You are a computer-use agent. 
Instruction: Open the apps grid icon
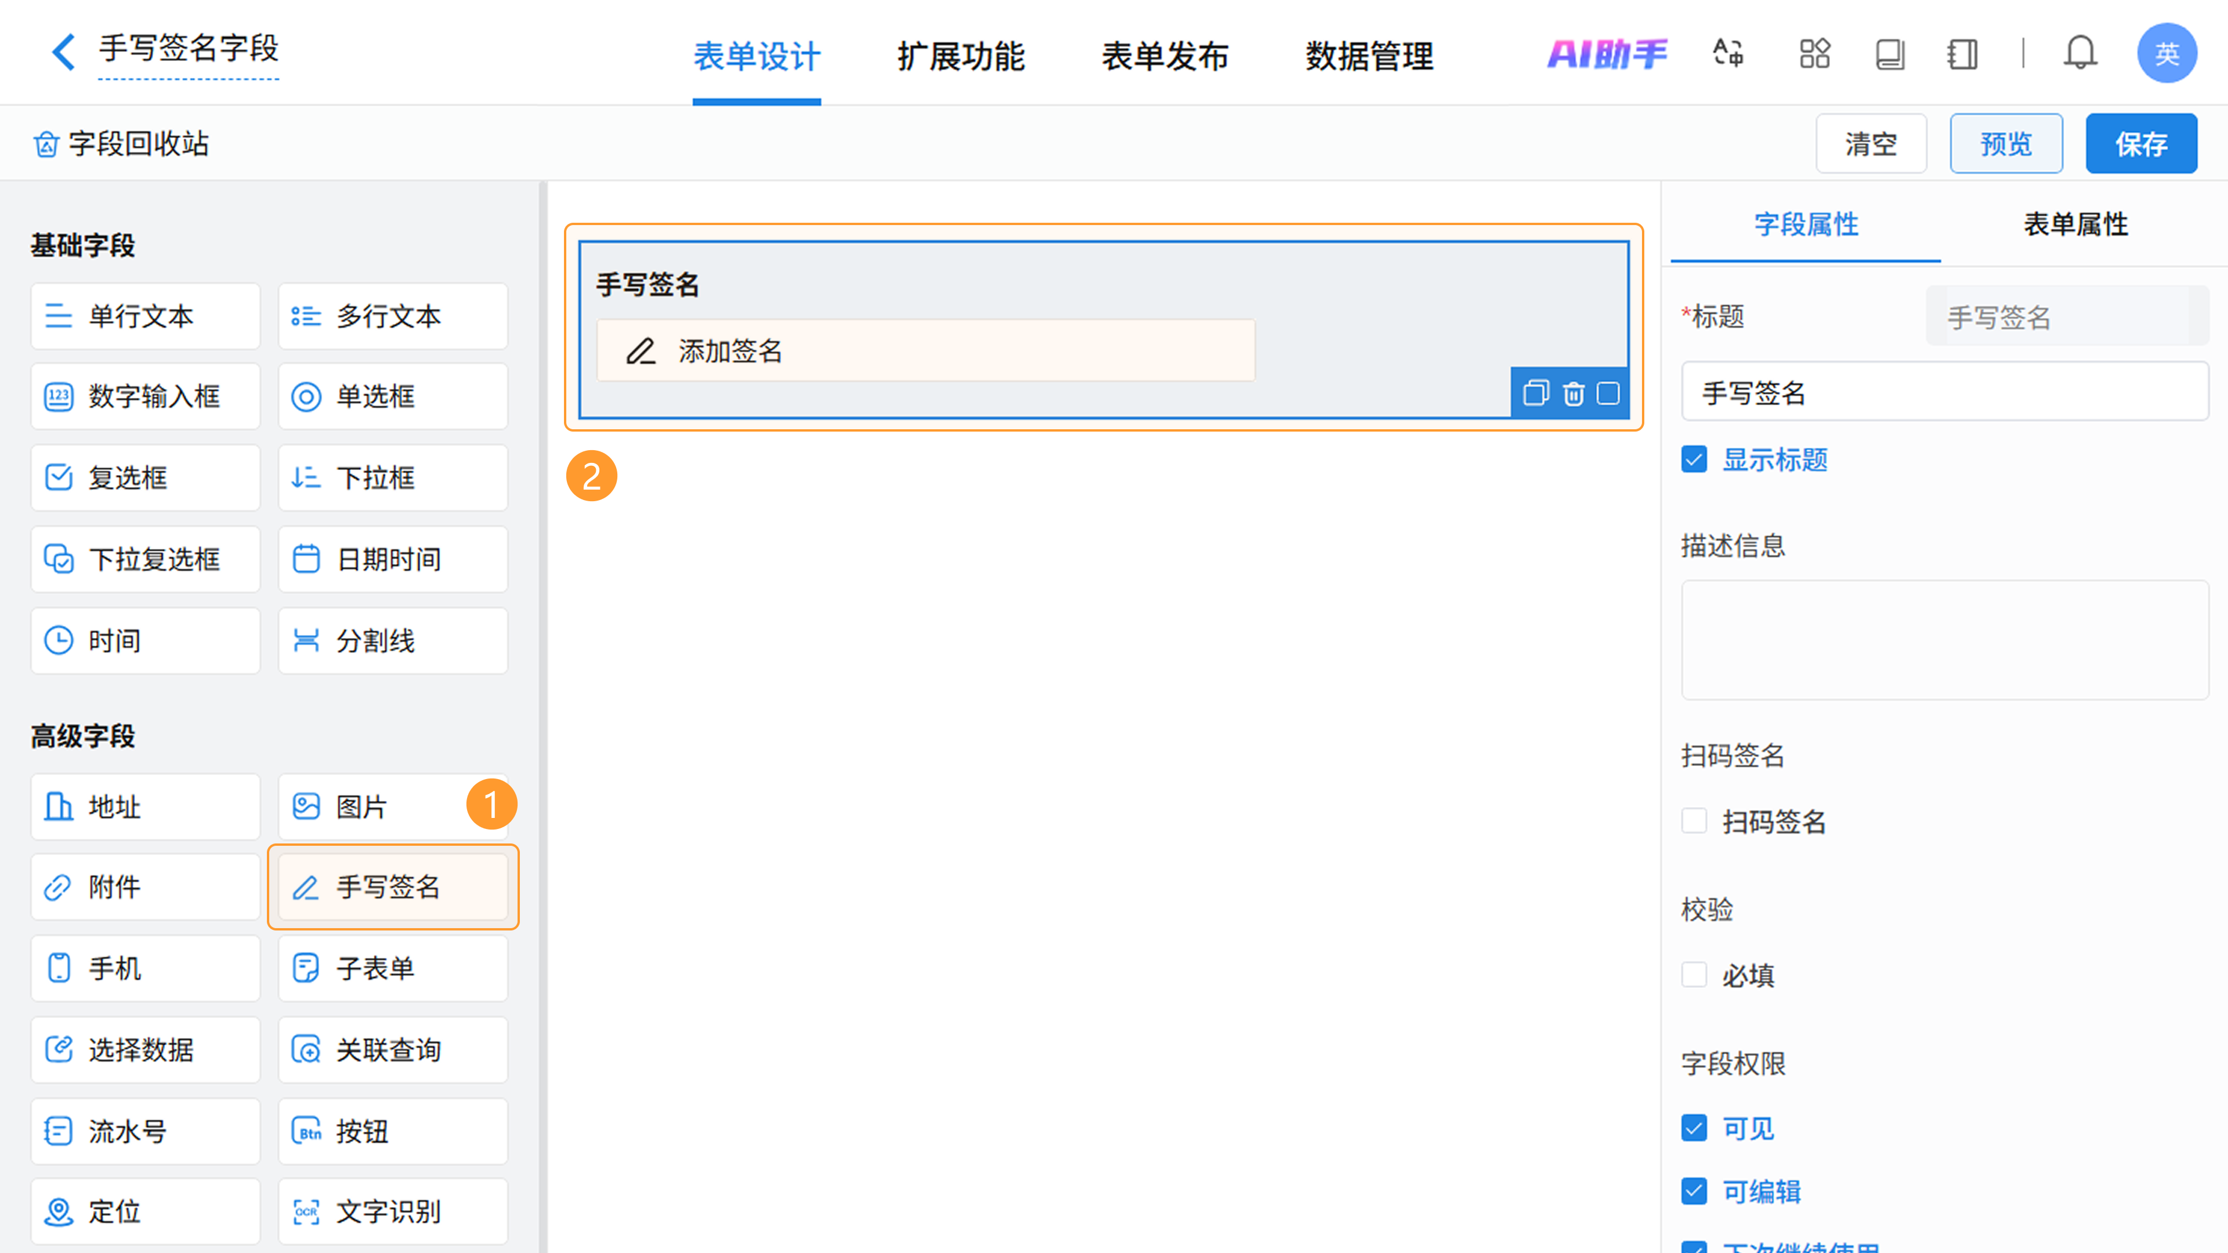tap(1814, 53)
